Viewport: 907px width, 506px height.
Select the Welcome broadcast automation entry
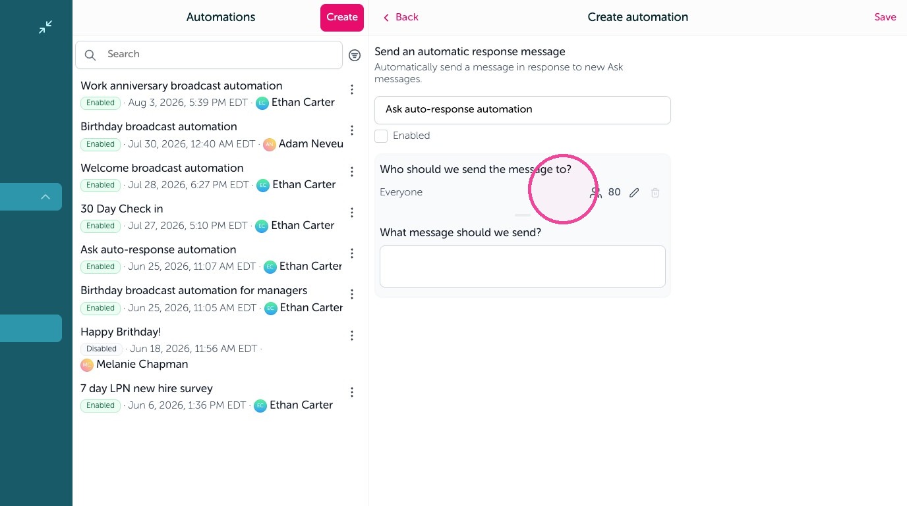tap(212, 176)
